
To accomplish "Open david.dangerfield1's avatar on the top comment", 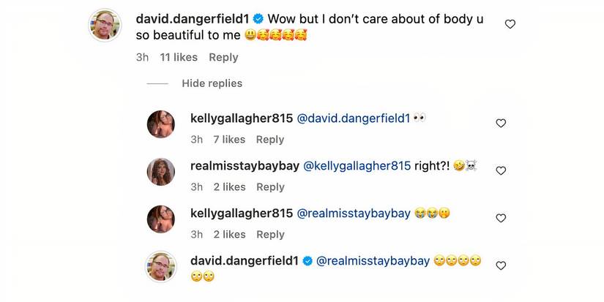I will [x=104, y=26].
